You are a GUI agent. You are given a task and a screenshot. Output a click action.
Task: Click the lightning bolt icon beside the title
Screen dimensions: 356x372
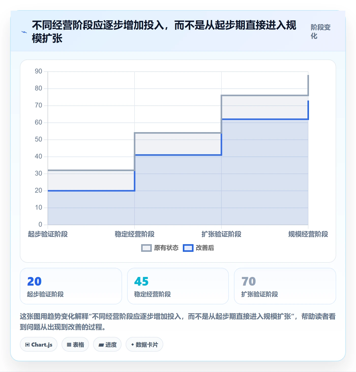(x=24, y=32)
